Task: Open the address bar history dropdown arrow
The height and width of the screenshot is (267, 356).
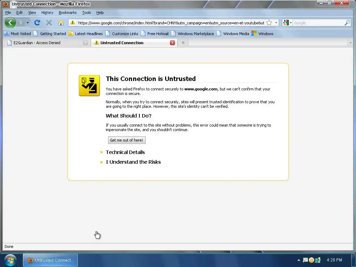Action: (276, 23)
